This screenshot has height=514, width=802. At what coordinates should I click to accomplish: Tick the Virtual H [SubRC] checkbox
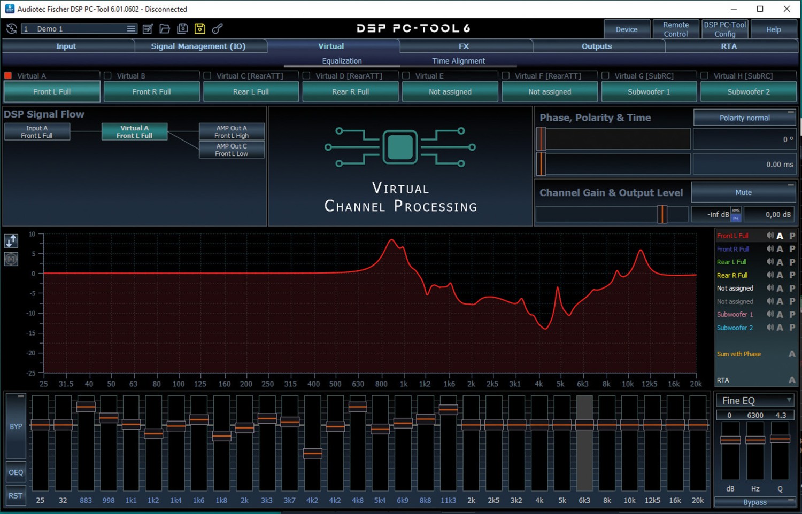pyautogui.click(x=705, y=76)
